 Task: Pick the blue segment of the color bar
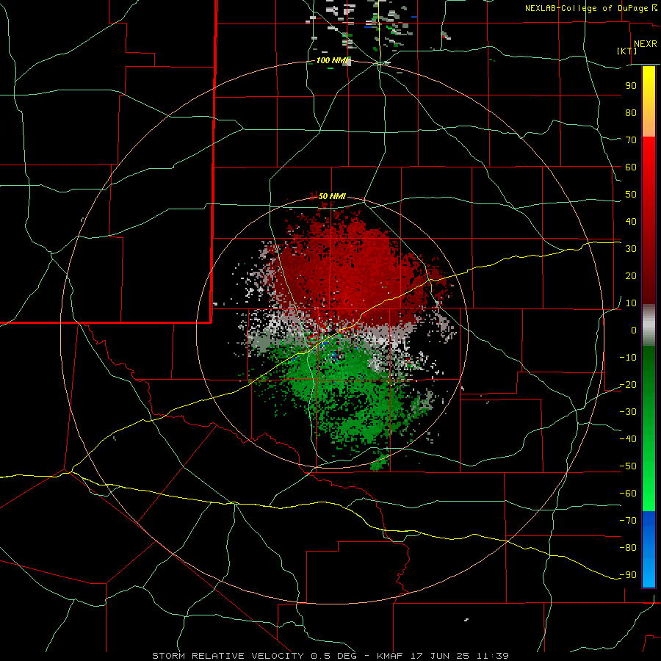click(x=649, y=549)
